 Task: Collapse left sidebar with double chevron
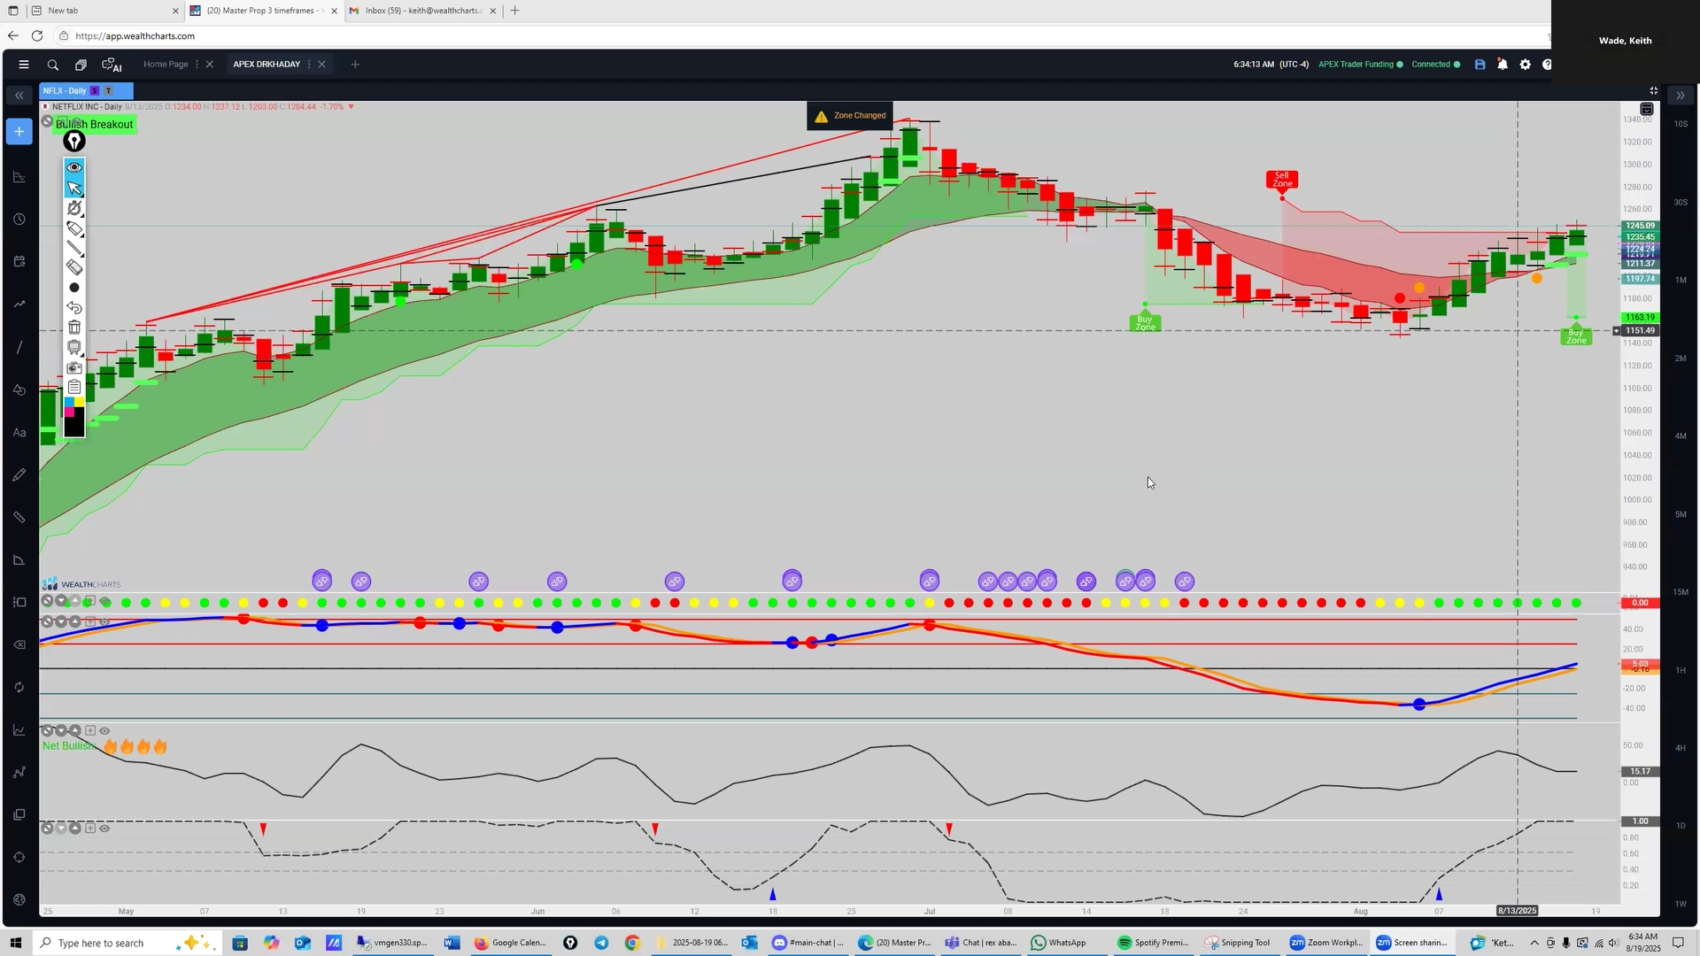[x=19, y=95]
